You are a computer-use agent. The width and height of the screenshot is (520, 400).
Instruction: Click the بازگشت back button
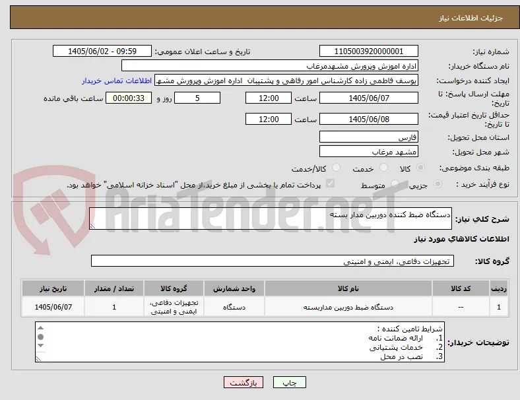244,382
